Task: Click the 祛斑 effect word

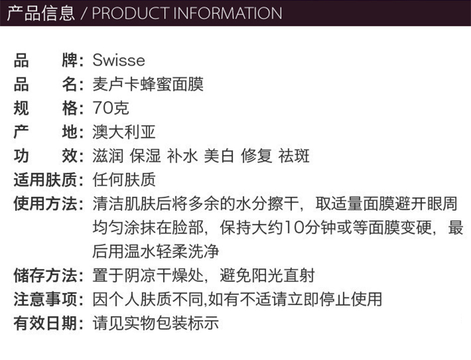Action: (294, 156)
